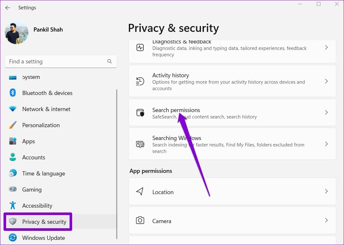Expand Searching Windows with its chevron
The image size is (344, 245).
point(326,144)
